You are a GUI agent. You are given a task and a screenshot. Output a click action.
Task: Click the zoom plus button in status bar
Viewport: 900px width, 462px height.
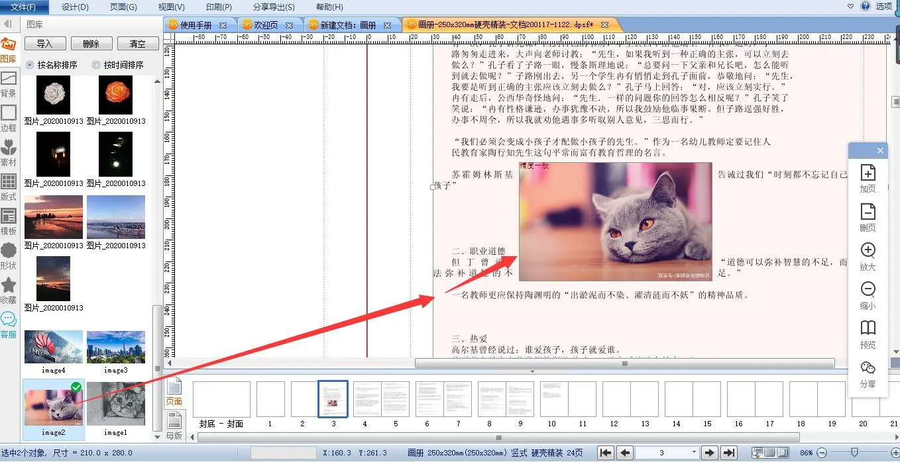pyautogui.click(x=895, y=453)
